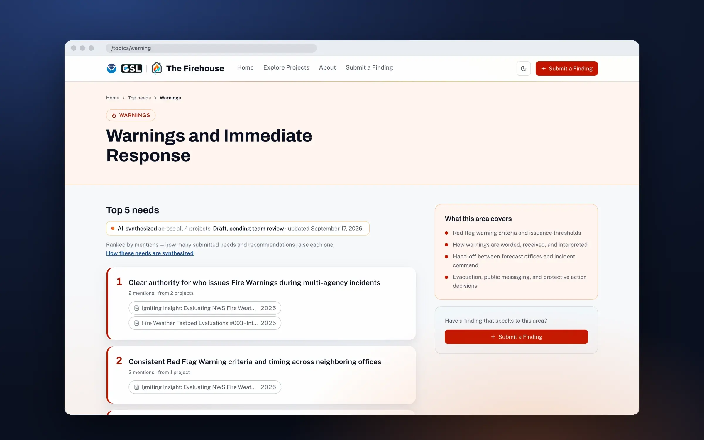Click the Red flag warning criteria bullet text
This screenshot has width=704, height=440.
[517, 233]
